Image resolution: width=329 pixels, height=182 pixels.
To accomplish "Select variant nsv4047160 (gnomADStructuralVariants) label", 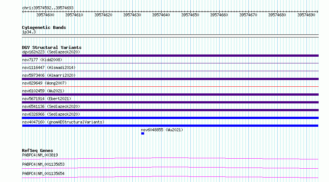I will pos(63,122).
